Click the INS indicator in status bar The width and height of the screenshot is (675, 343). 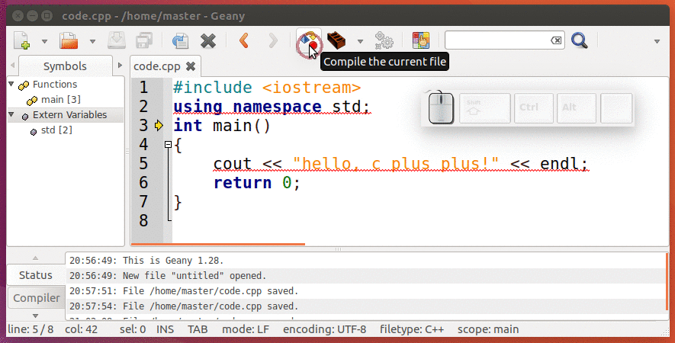point(165,329)
